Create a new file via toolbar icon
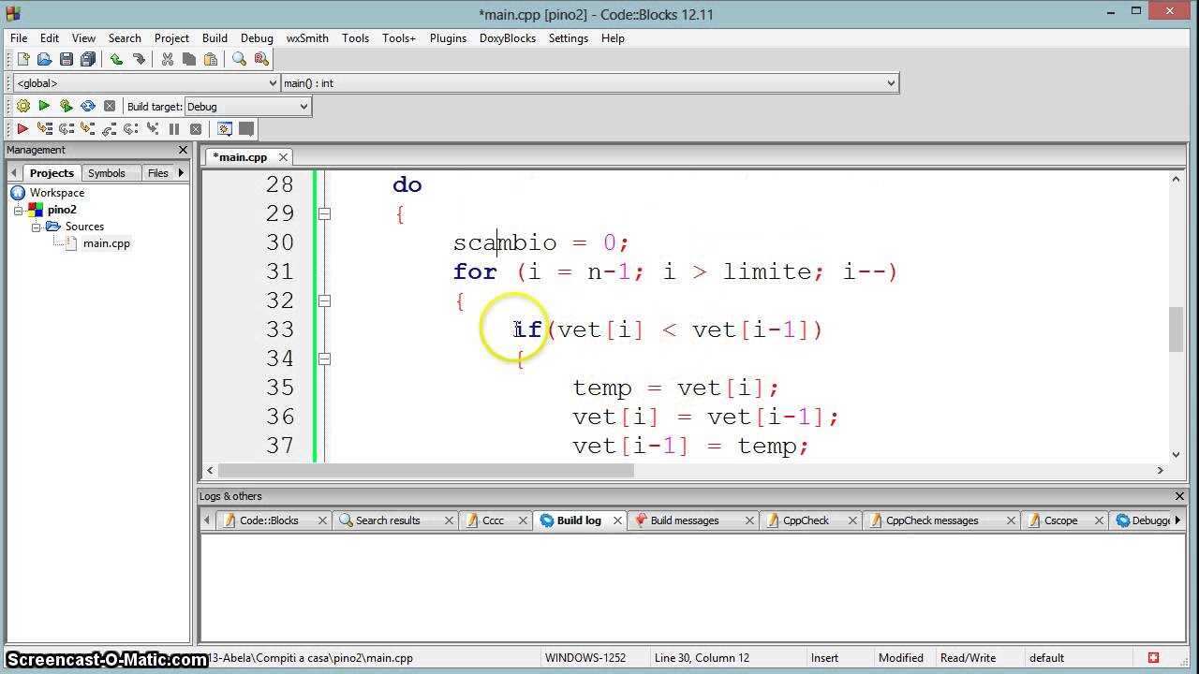The height and width of the screenshot is (674, 1199). (x=23, y=59)
